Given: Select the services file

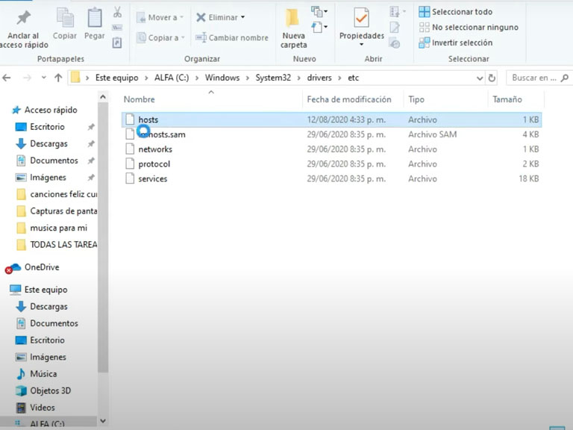Looking at the screenshot, I should point(331,178).
